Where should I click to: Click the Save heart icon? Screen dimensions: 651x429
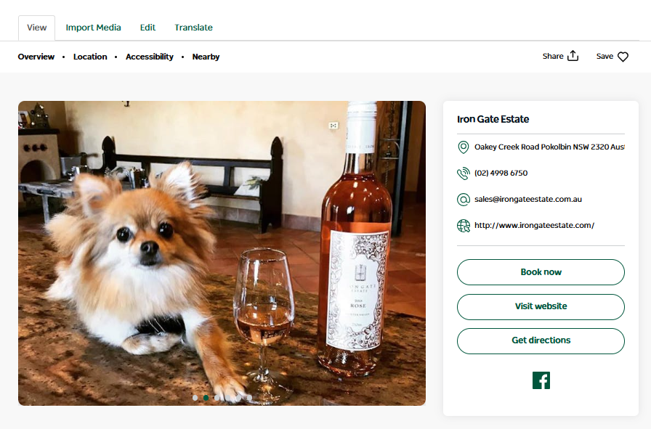coord(623,57)
